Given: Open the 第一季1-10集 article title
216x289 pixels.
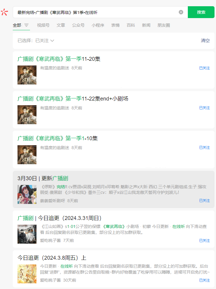Looking at the screenshot, I should pyautogui.click(x=58, y=138).
